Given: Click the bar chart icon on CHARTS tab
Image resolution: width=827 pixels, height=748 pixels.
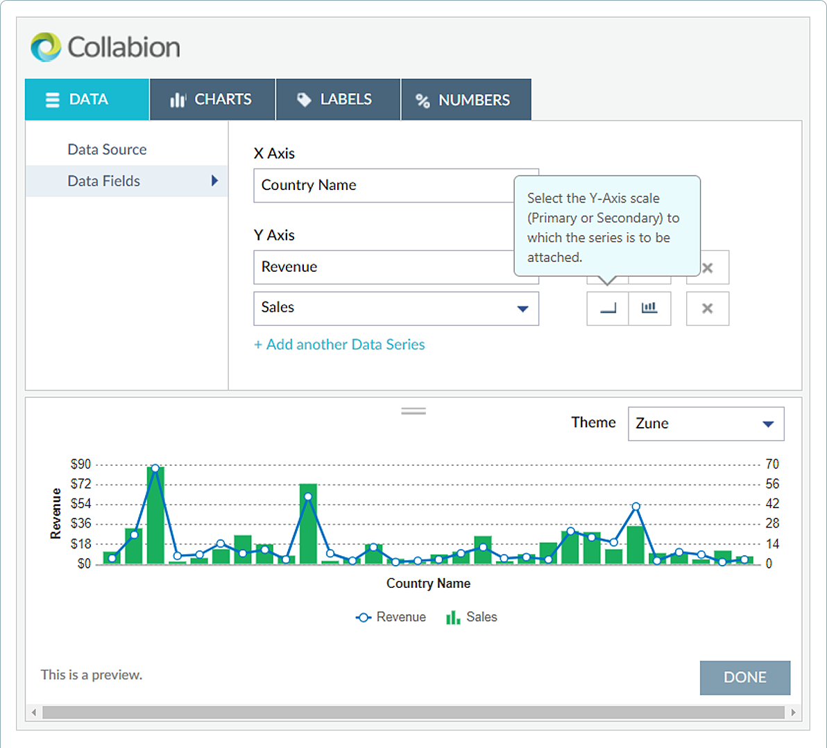Looking at the screenshot, I should click(x=178, y=99).
